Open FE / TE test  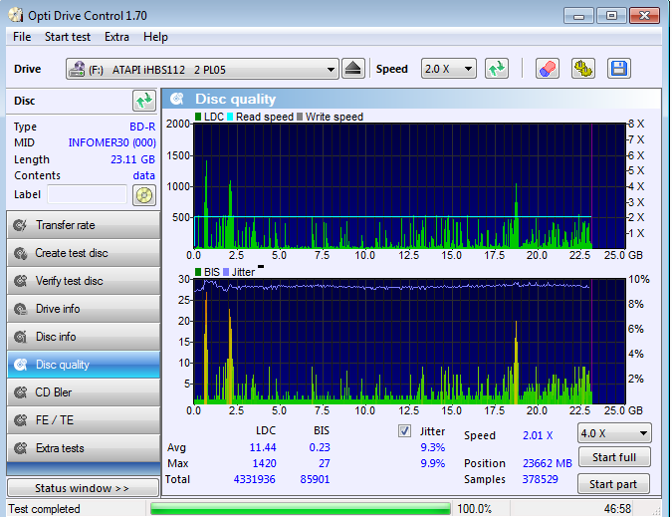click(x=84, y=420)
